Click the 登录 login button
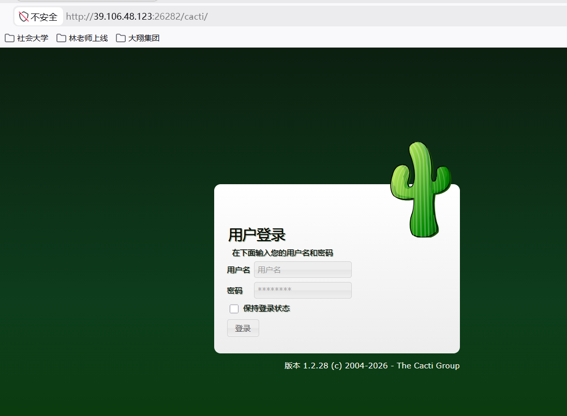Viewport: 567px width, 416px height. coord(243,328)
